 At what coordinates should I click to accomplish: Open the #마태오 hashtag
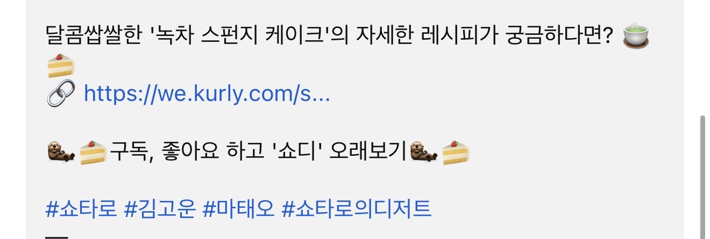click(238, 208)
